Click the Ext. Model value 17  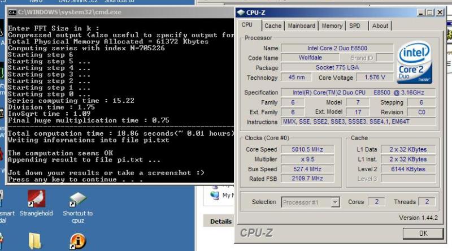click(x=358, y=112)
